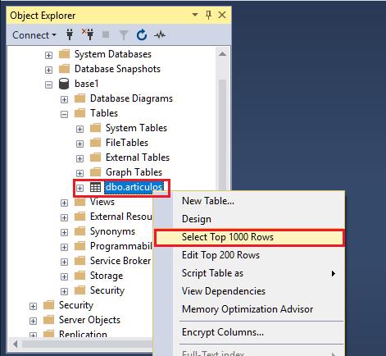This screenshot has height=356, width=386.
Task: Expand the FileTables node
Action: [x=79, y=144]
